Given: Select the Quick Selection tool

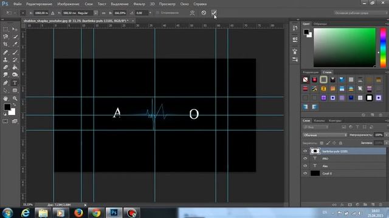Looking at the screenshot, I should tap(15, 36).
